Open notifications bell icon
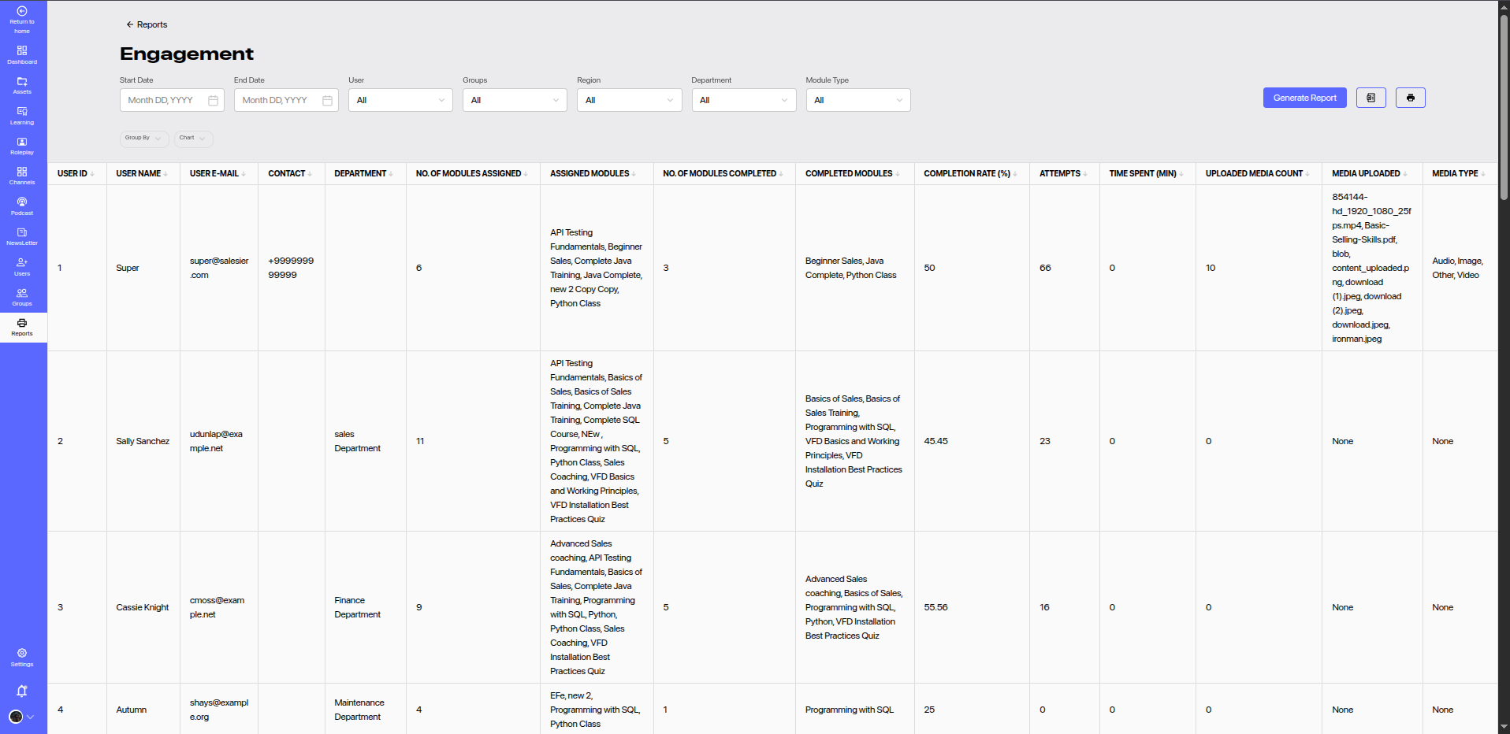Image resolution: width=1510 pixels, height=734 pixels. 22,691
